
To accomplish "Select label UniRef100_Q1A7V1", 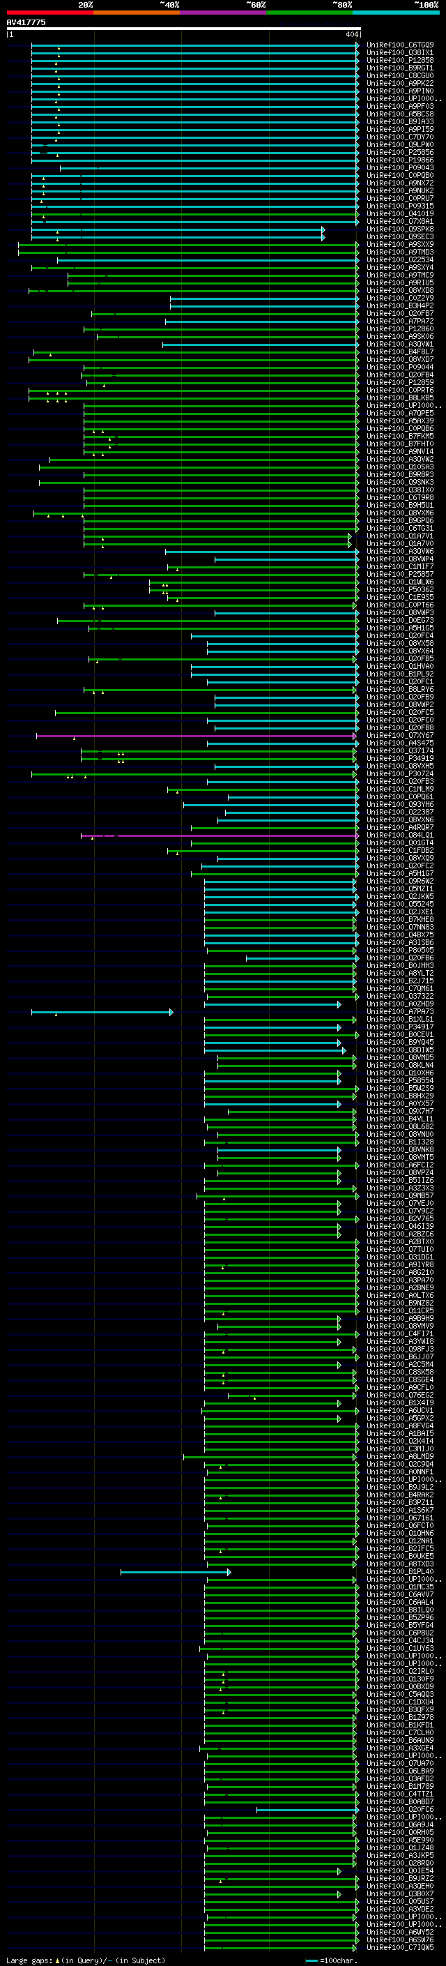I will click(x=400, y=536).
